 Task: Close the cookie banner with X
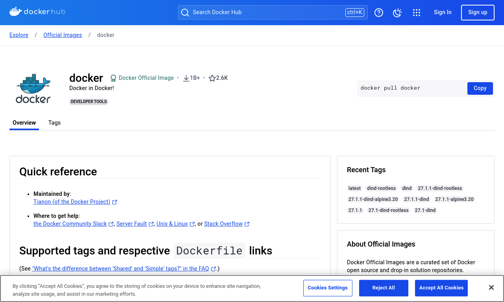click(491, 287)
